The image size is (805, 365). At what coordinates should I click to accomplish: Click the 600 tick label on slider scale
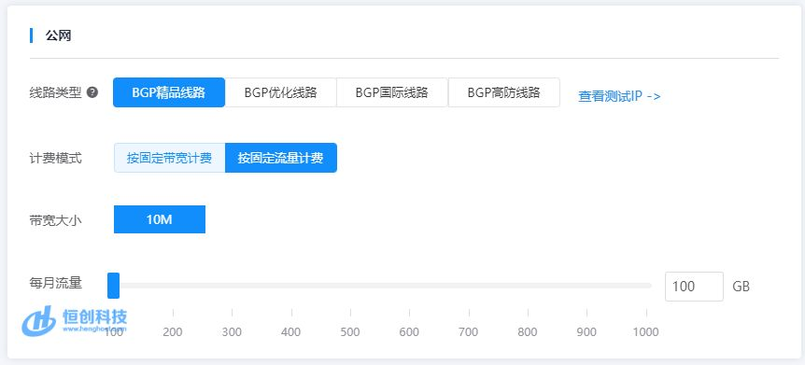click(x=409, y=331)
